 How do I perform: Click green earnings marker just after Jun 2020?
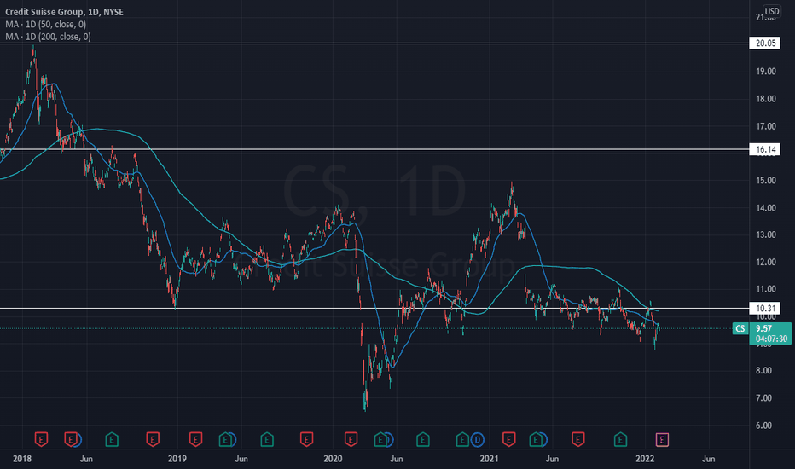point(423,439)
